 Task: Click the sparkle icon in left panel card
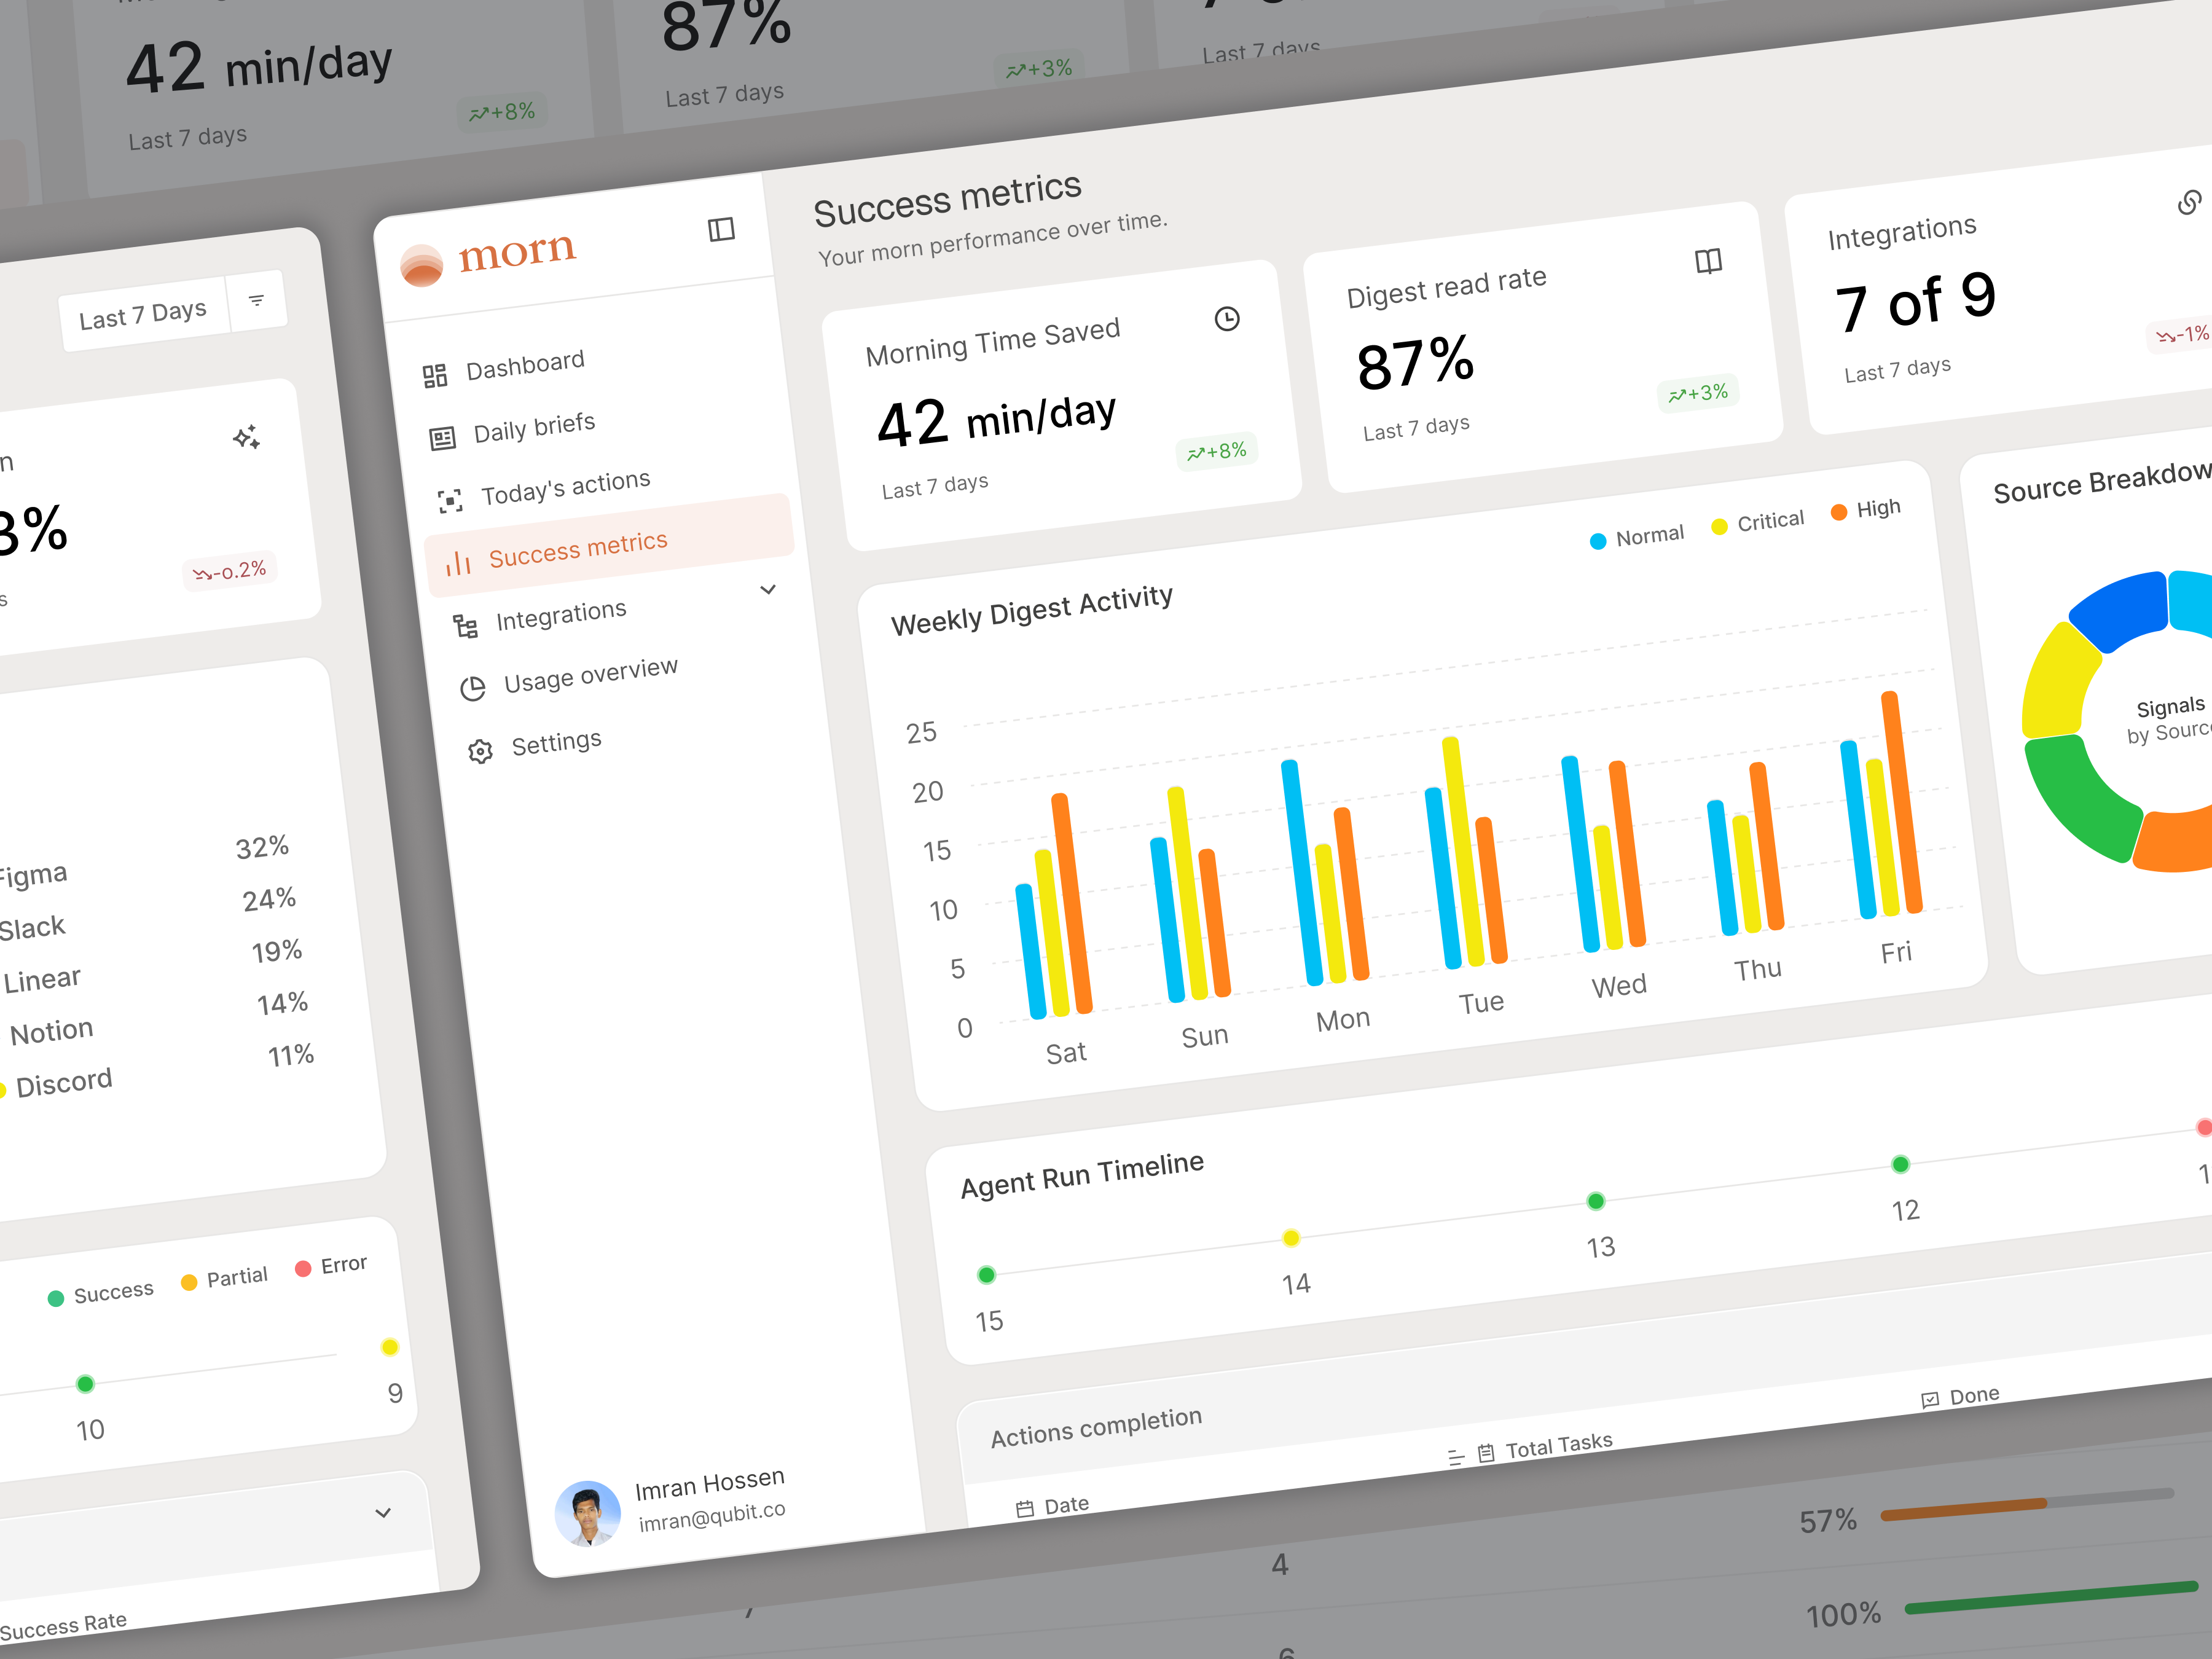pos(246,437)
